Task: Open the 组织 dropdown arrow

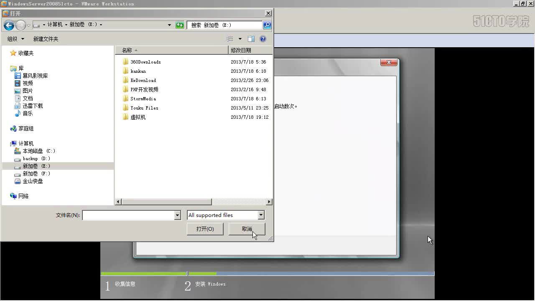Action: point(23,39)
